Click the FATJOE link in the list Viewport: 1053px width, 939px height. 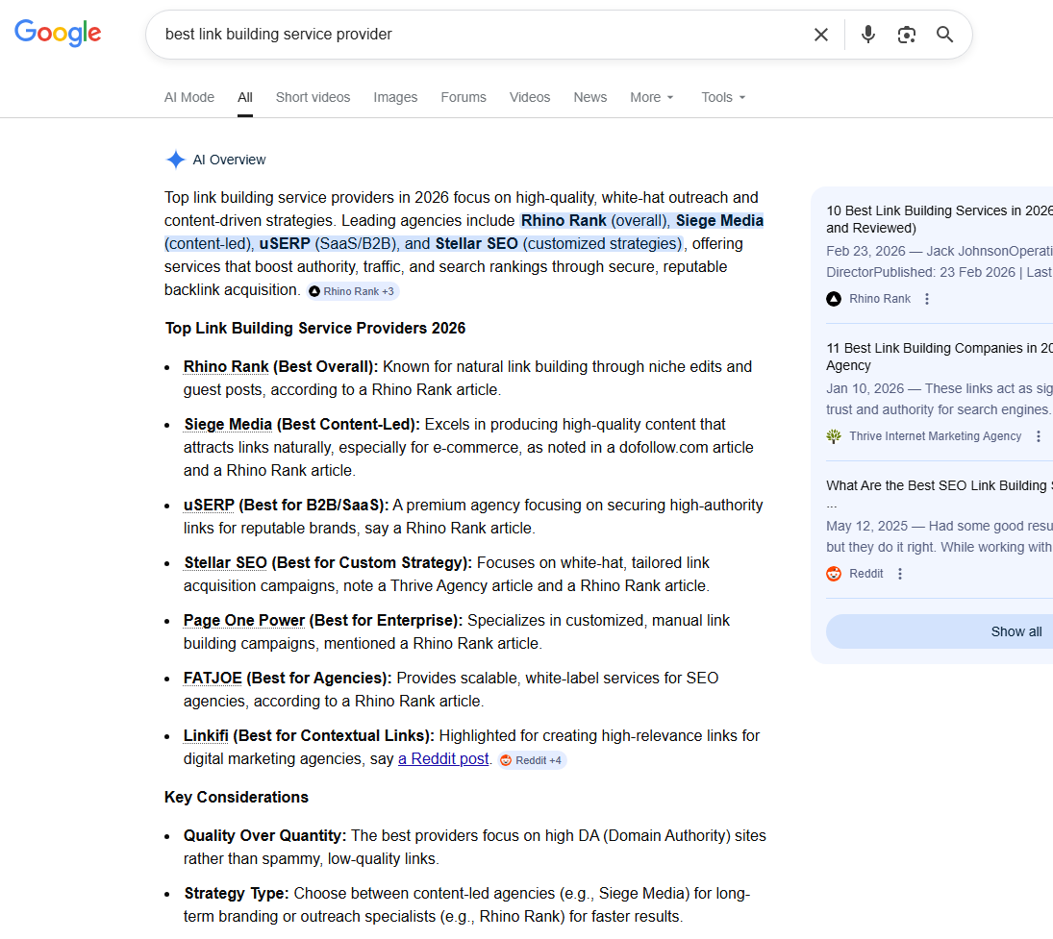[x=213, y=679]
